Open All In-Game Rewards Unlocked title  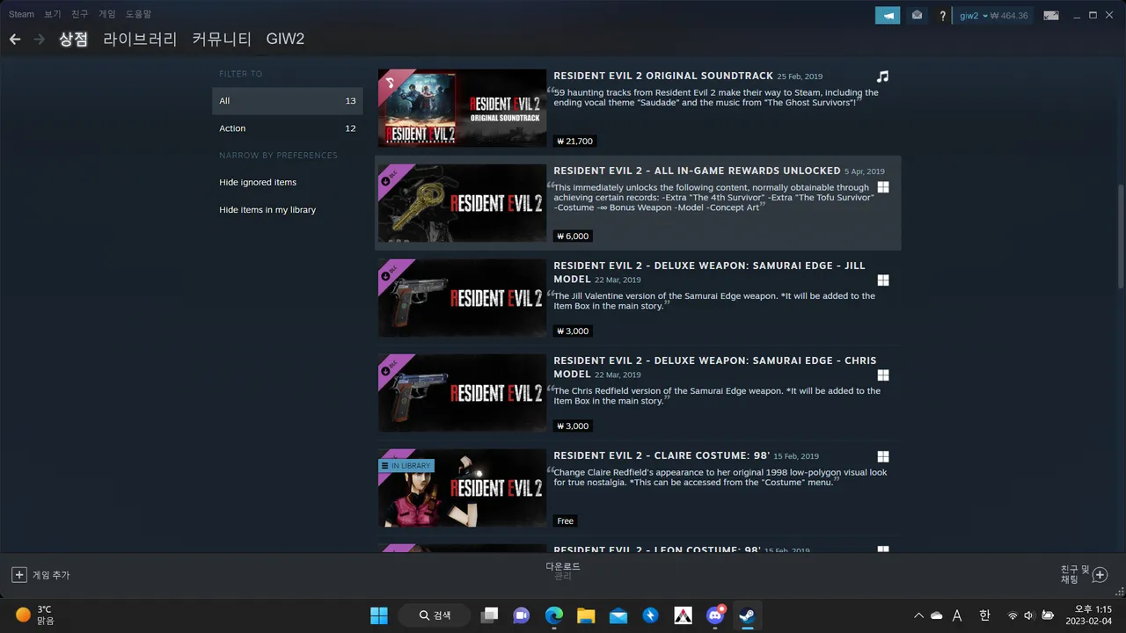pyautogui.click(x=697, y=171)
